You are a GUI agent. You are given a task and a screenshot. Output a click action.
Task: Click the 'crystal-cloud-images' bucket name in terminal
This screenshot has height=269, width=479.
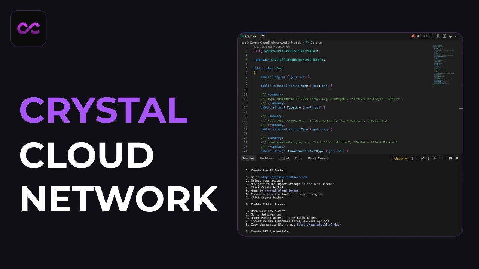pyautogui.click(x=281, y=191)
